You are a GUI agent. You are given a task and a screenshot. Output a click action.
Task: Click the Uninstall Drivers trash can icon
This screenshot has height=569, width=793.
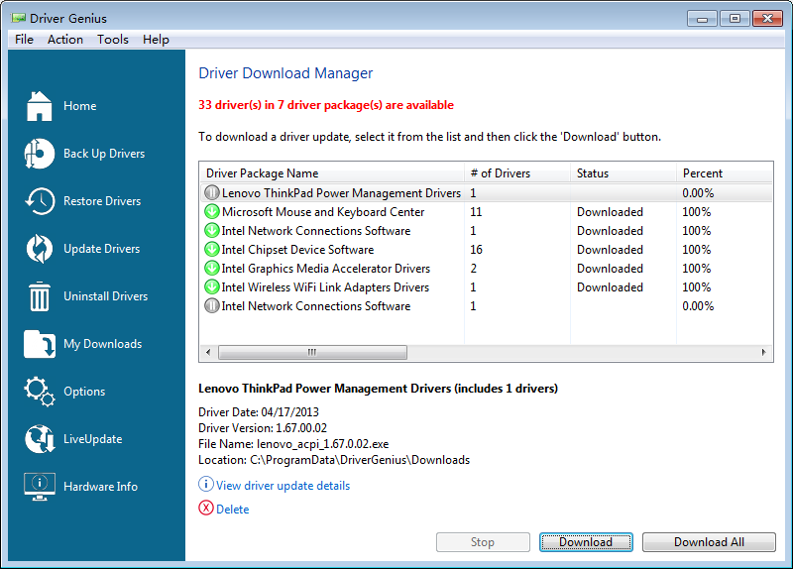(40, 296)
